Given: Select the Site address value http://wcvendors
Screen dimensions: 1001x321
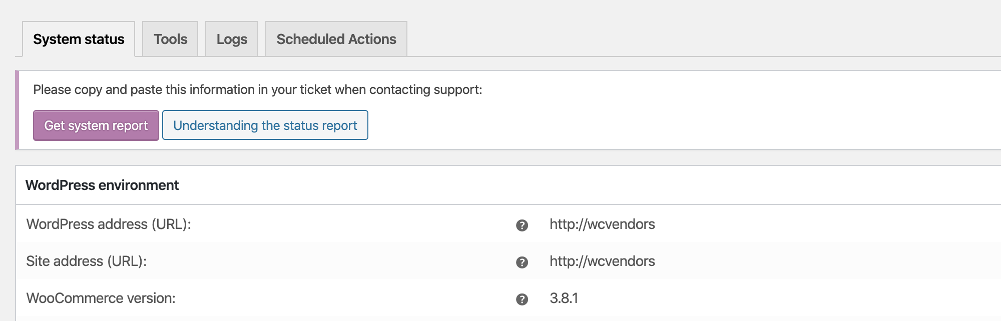Looking at the screenshot, I should [x=602, y=261].
